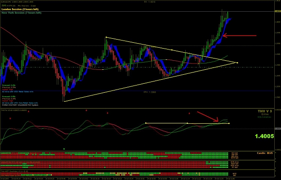Select the lower trendline's left anchor point
The width and height of the screenshot is (281, 180).
pos(64,101)
